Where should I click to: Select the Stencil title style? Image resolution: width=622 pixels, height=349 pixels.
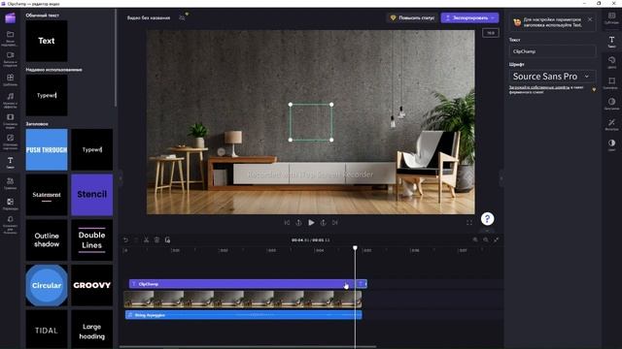click(92, 195)
